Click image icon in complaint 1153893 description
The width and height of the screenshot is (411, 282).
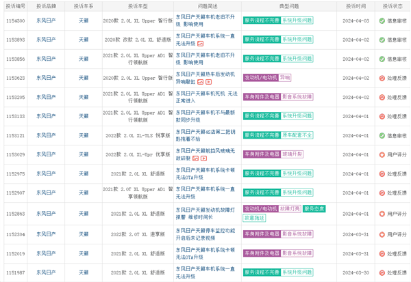pyautogui.click(x=201, y=44)
